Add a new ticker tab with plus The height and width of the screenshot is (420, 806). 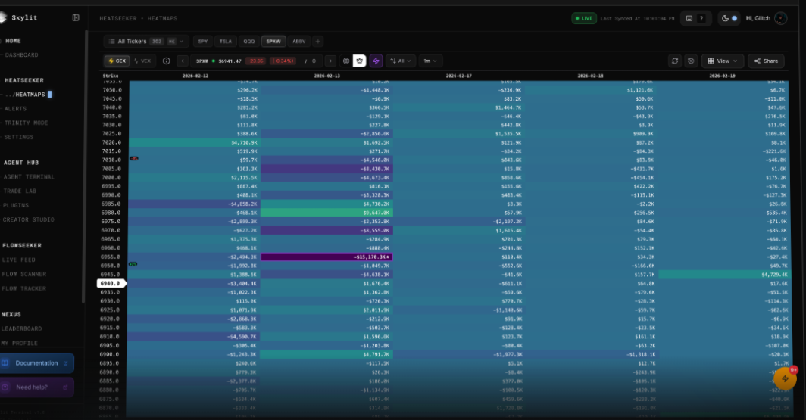[318, 42]
